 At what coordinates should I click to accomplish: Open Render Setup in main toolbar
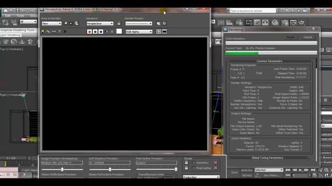tap(285, 22)
